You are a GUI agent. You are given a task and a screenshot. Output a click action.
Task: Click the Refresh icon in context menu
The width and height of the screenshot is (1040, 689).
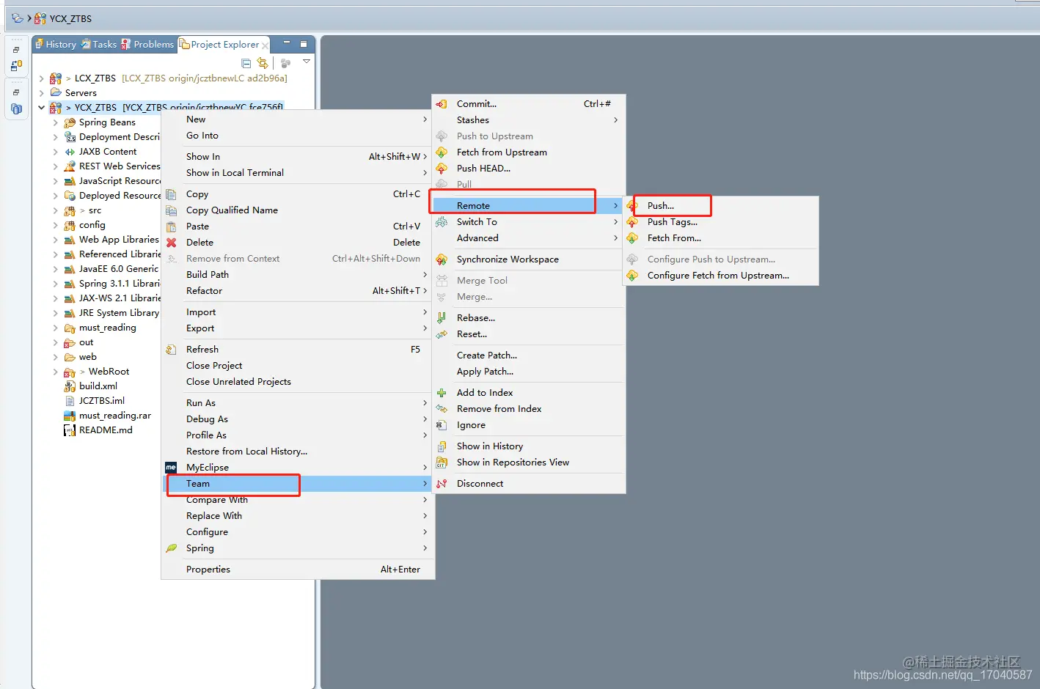[x=171, y=350]
